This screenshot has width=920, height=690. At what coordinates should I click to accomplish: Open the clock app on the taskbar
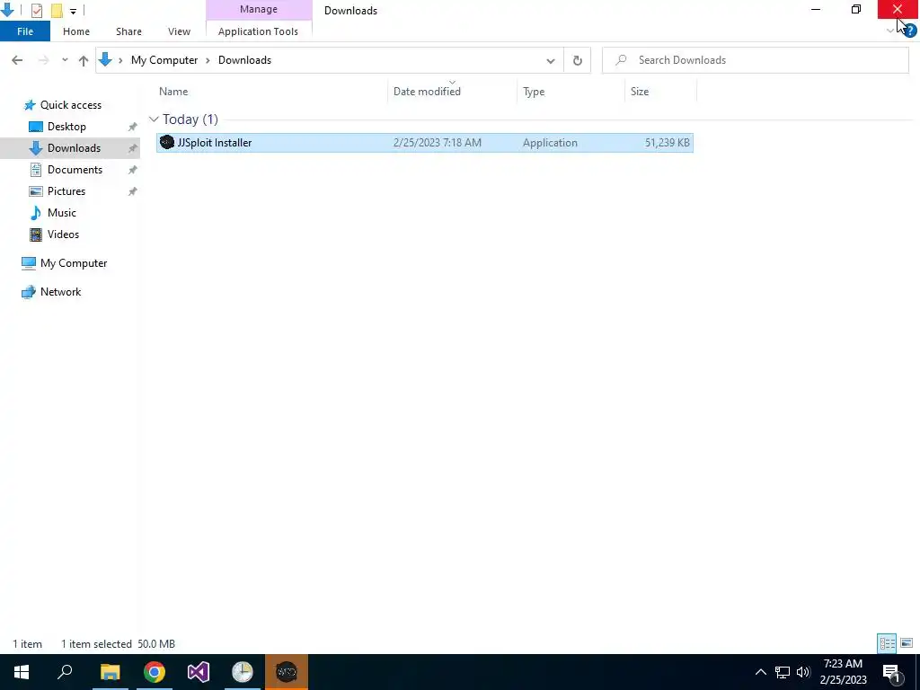[243, 672]
